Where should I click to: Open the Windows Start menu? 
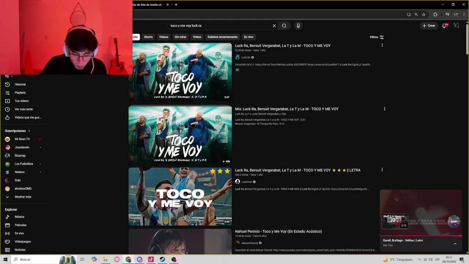[x=5, y=259]
